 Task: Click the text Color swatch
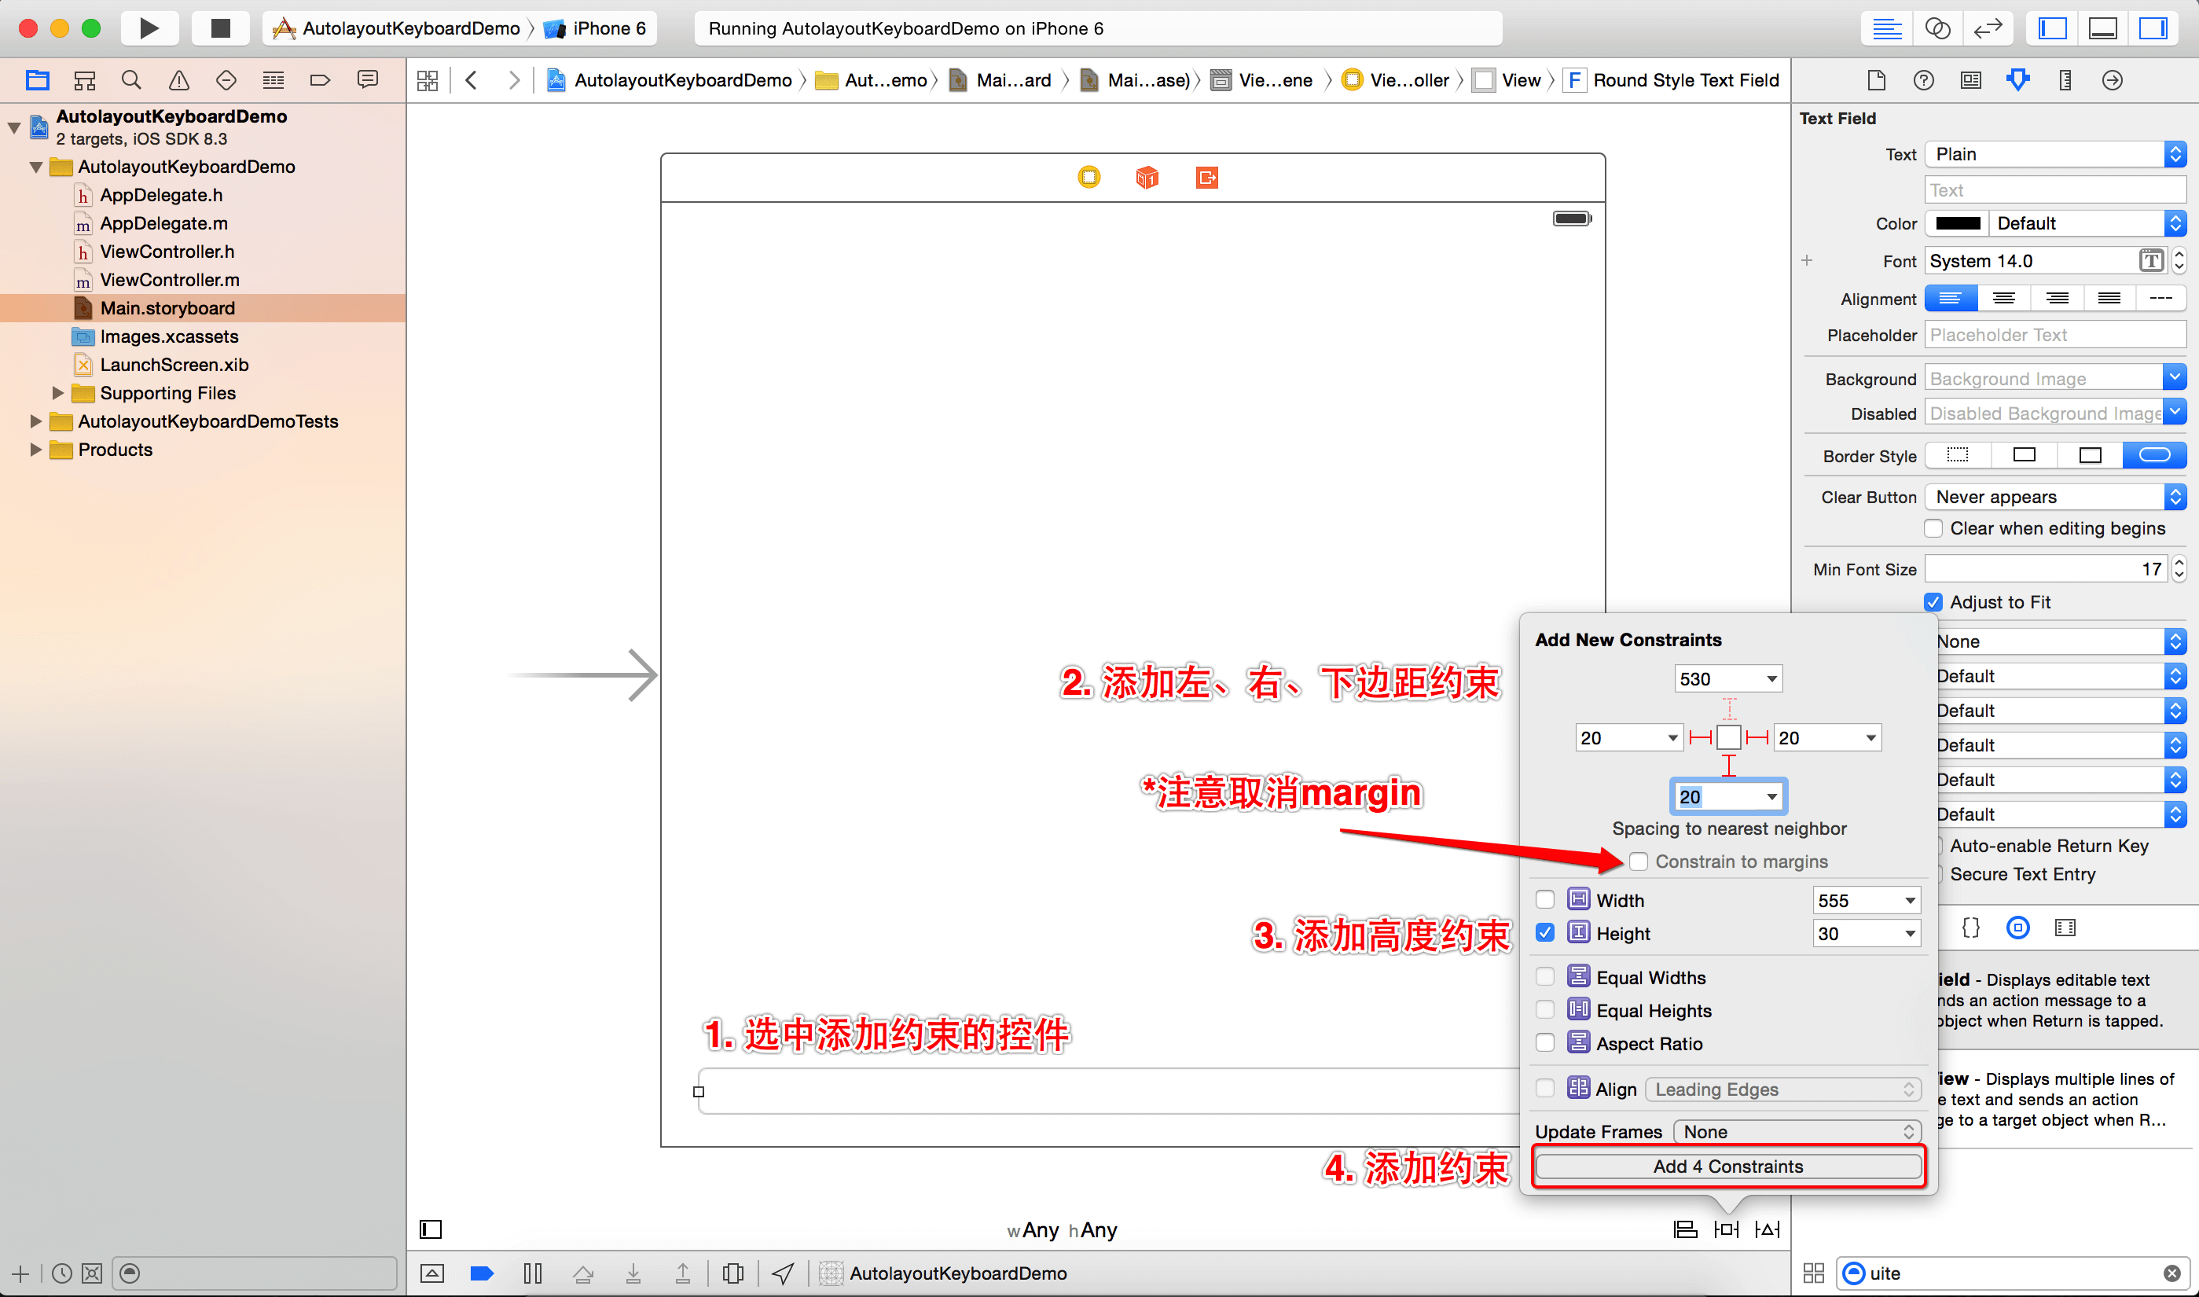tap(1957, 223)
